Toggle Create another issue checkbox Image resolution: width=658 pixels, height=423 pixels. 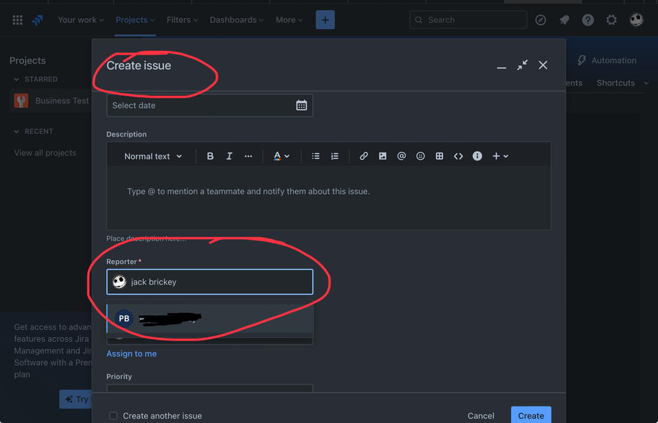click(x=113, y=416)
